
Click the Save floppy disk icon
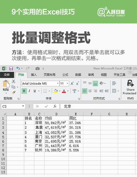pos(11,69)
